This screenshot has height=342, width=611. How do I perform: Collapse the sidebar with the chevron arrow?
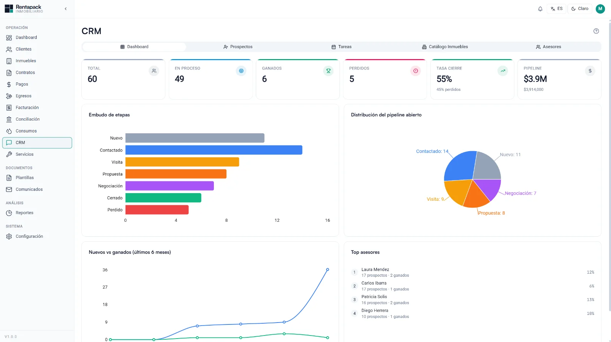[66, 9]
